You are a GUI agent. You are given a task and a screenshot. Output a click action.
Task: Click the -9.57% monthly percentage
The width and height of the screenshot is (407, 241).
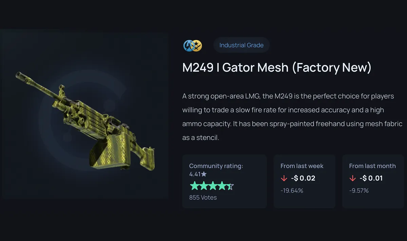[359, 191]
